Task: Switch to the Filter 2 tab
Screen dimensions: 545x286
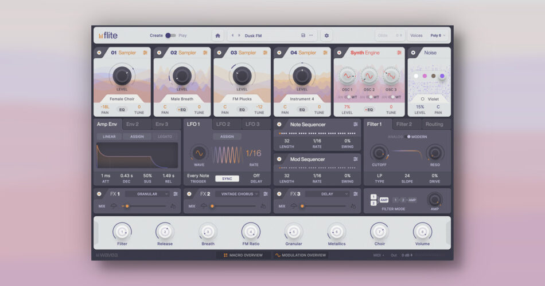Action: tap(405, 124)
